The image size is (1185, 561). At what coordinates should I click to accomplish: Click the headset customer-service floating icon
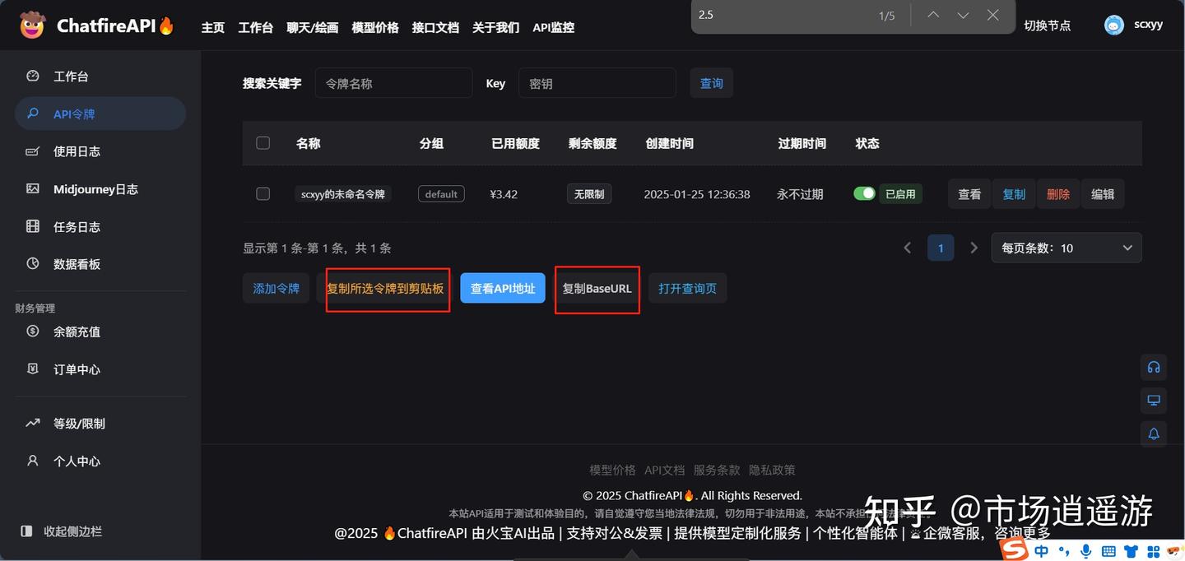click(1153, 367)
